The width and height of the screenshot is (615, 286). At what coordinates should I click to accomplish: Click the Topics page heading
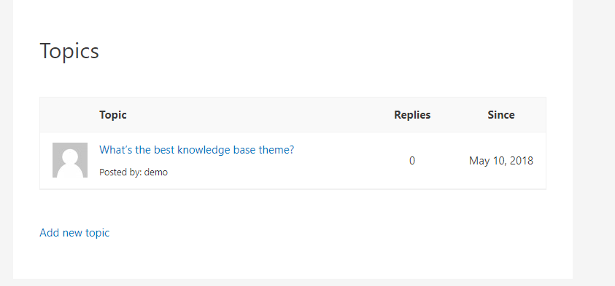tap(69, 51)
